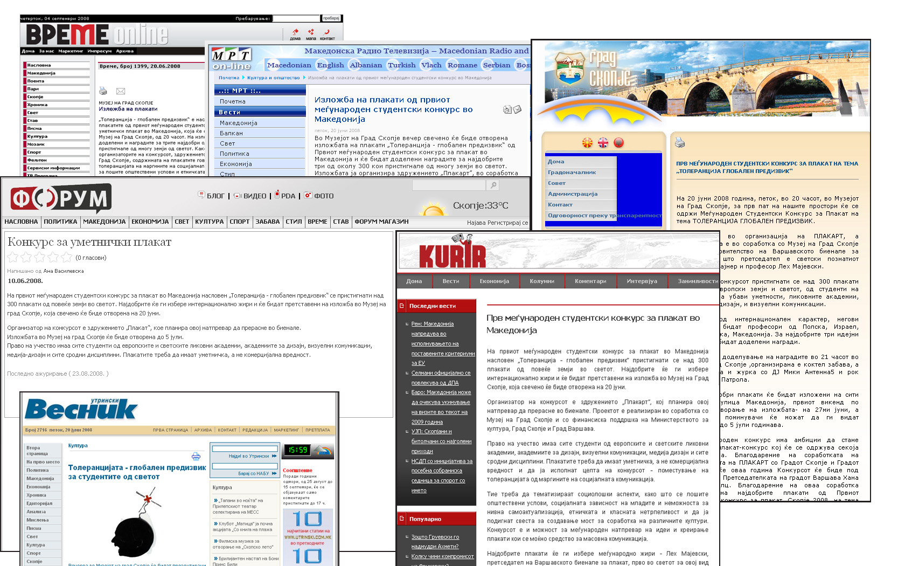
Task: Click email icon beside the MPT article title
Action: [x=517, y=109]
